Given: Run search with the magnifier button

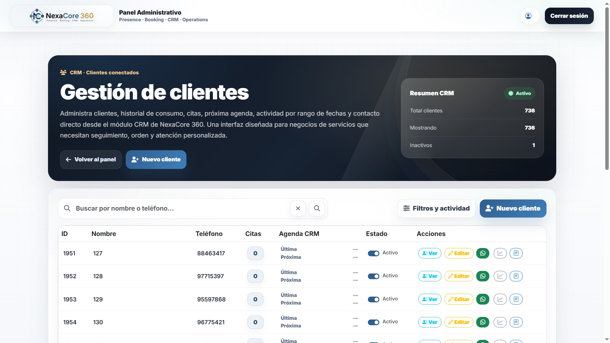Looking at the screenshot, I should point(317,208).
